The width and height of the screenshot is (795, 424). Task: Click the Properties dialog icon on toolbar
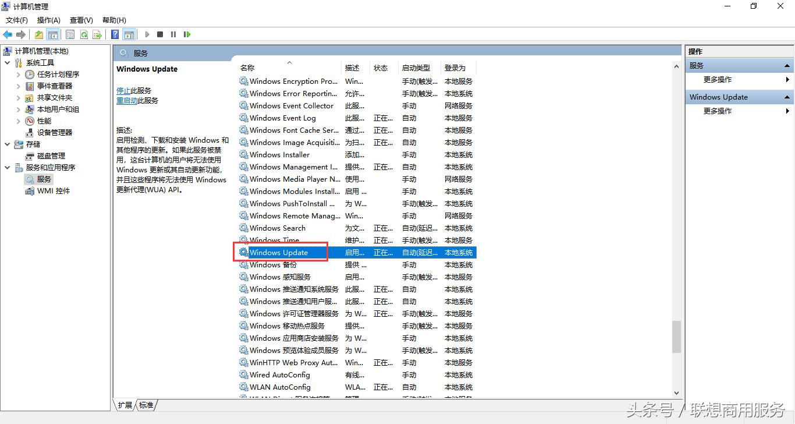(x=70, y=34)
